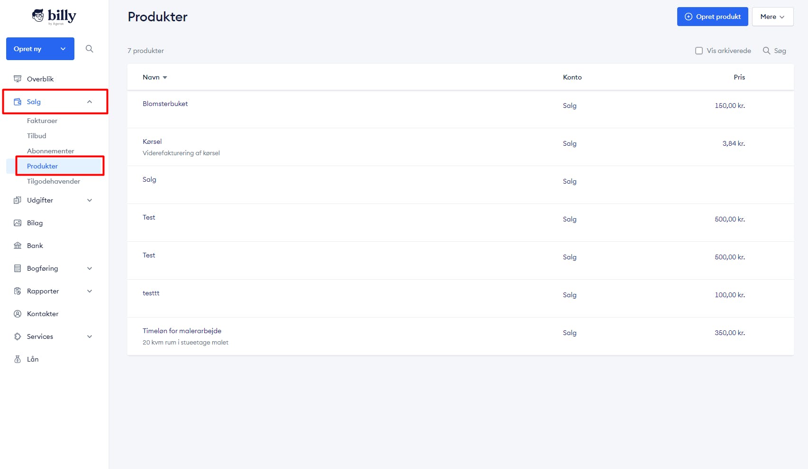Click the 350,00 kr. price

click(x=730, y=333)
